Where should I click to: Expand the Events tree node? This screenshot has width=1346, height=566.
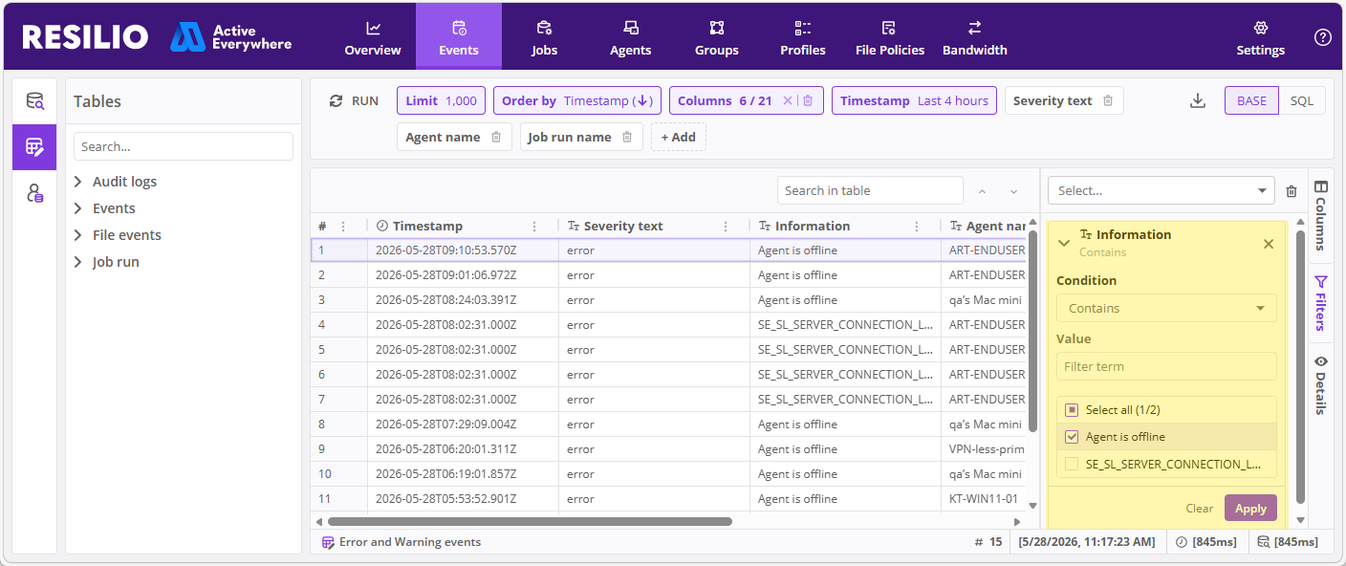point(78,208)
